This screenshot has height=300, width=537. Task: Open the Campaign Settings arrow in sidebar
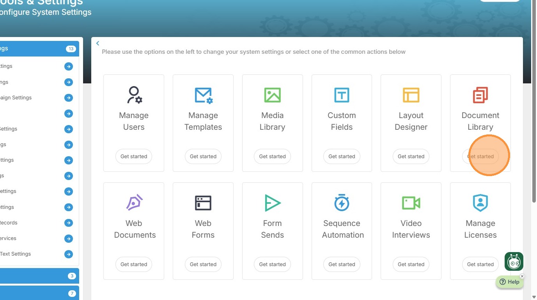pyautogui.click(x=69, y=98)
